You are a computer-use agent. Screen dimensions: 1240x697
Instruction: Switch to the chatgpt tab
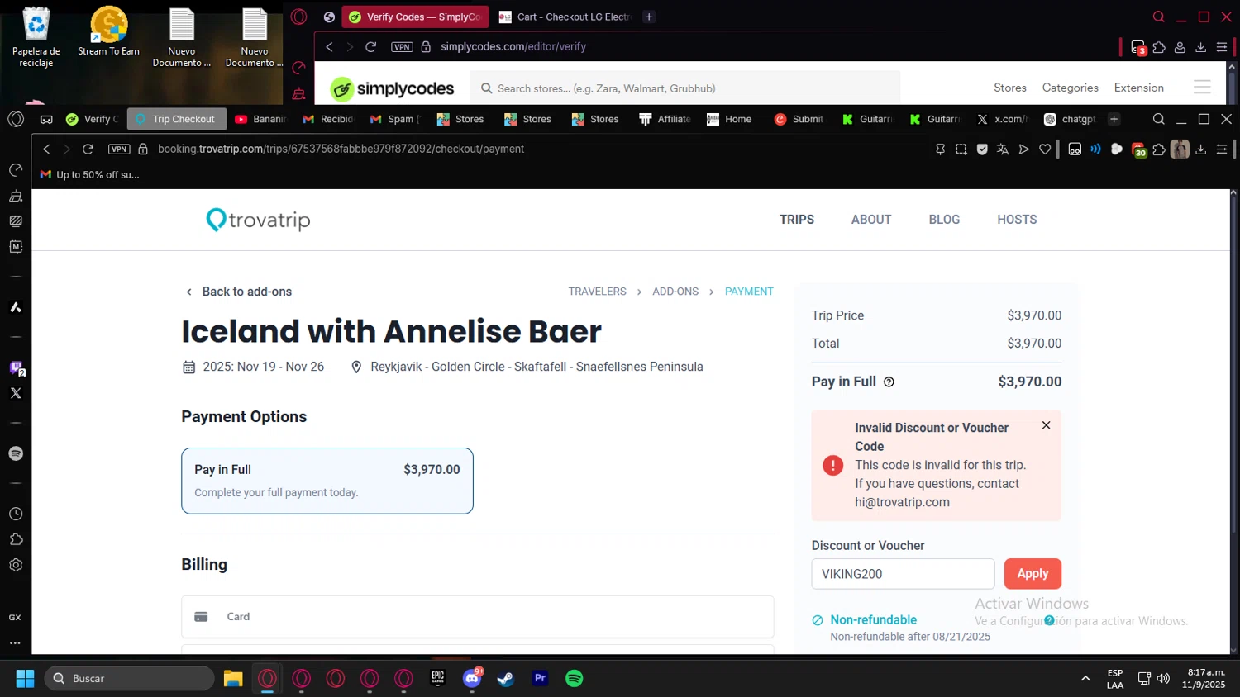coord(1070,119)
